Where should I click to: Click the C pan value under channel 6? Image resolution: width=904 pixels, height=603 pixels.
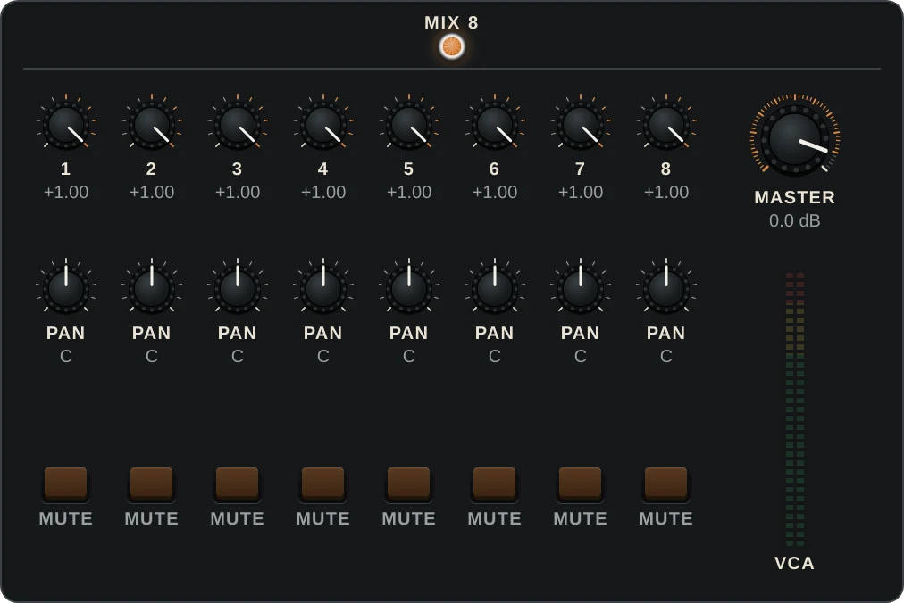(x=495, y=357)
